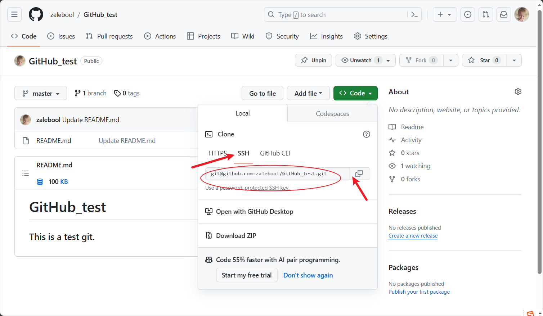Open the Projects tab

pyautogui.click(x=203, y=36)
